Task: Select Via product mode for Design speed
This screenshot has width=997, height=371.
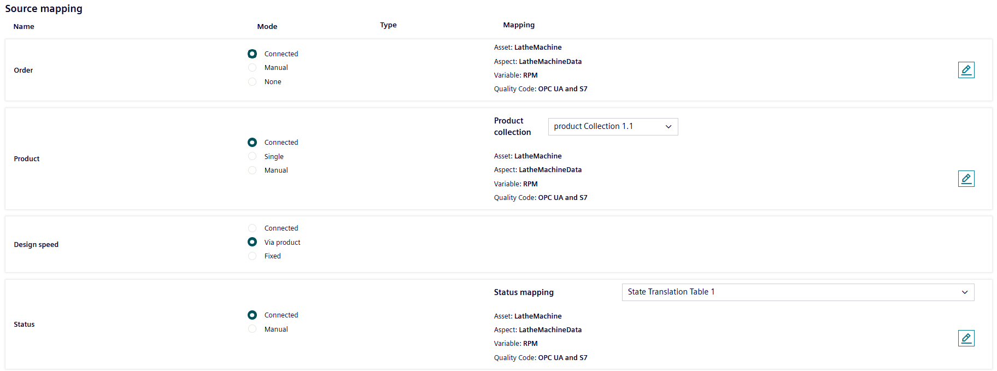Action: point(252,242)
